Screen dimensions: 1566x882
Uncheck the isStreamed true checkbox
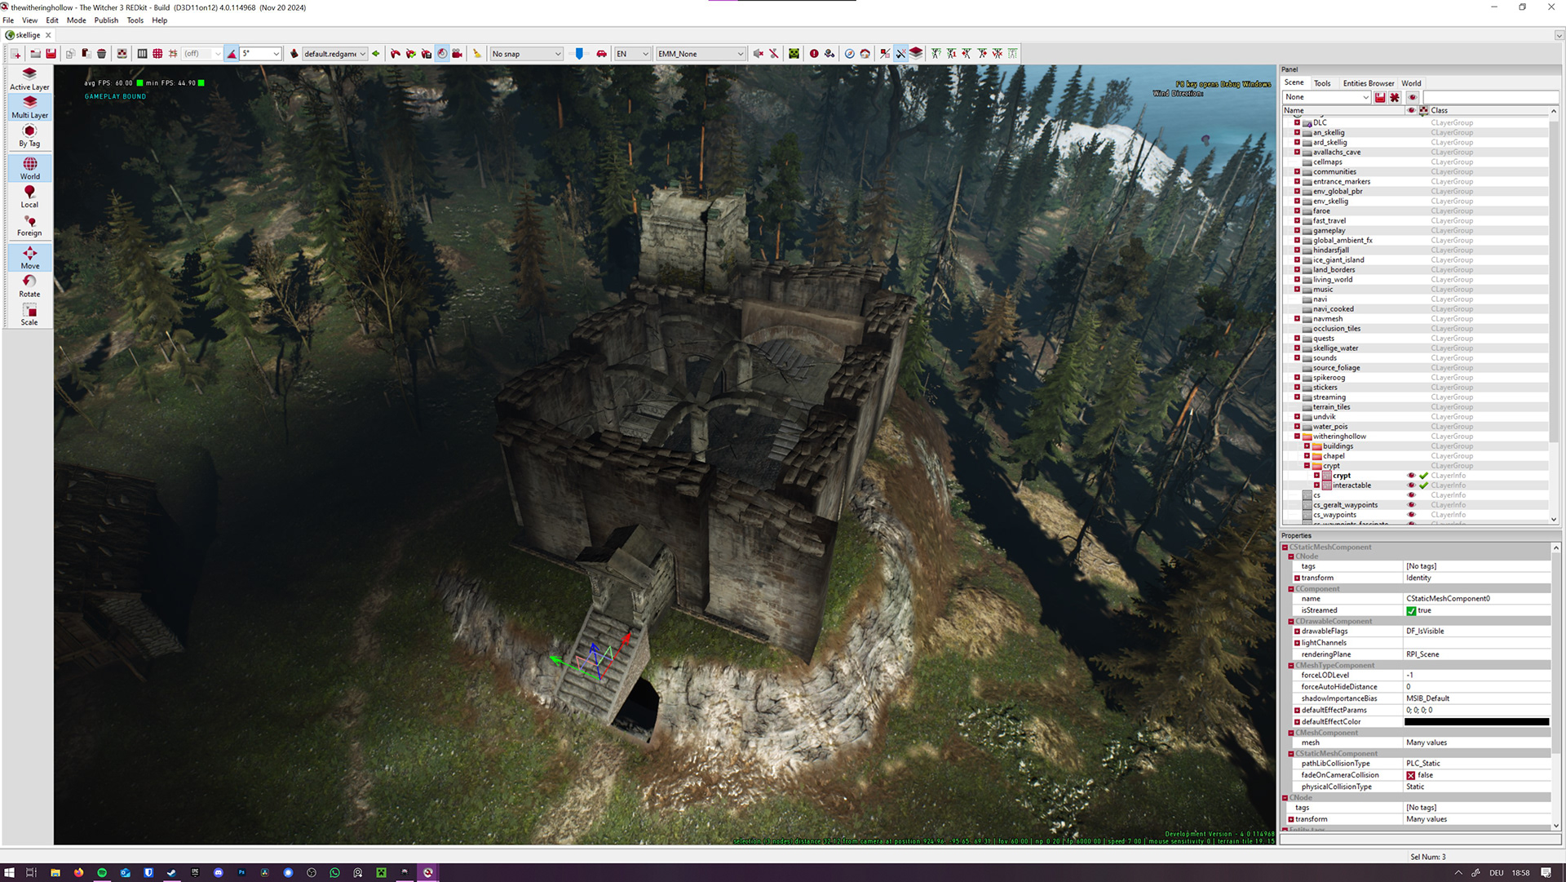tap(1411, 610)
